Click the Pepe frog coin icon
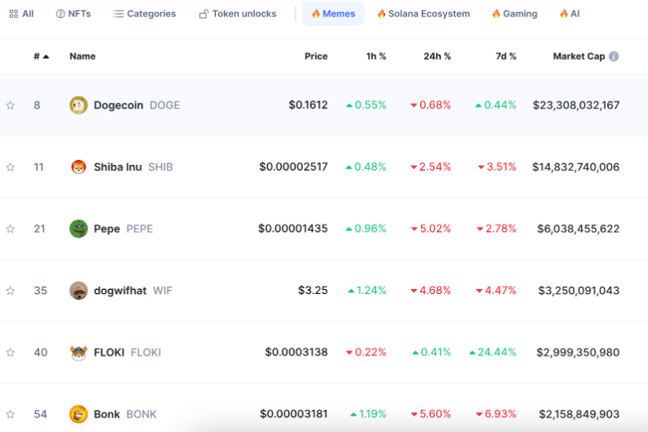The image size is (648, 432). click(x=78, y=229)
